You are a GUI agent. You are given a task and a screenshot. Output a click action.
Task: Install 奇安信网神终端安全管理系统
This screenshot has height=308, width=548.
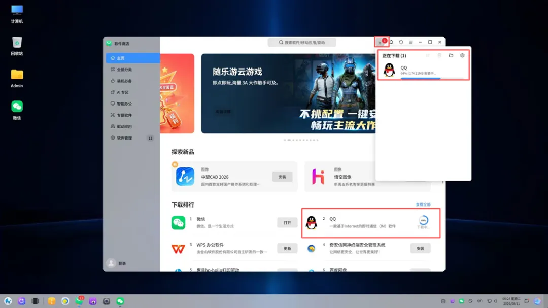[x=420, y=248]
